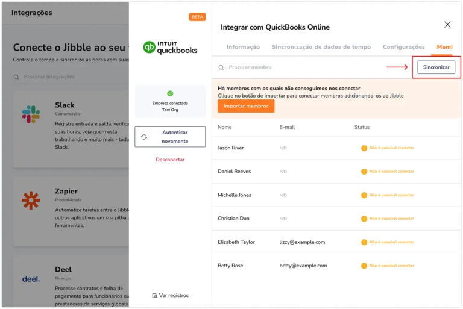
Task: Click the Nome column header
Action: (x=225, y=127)
